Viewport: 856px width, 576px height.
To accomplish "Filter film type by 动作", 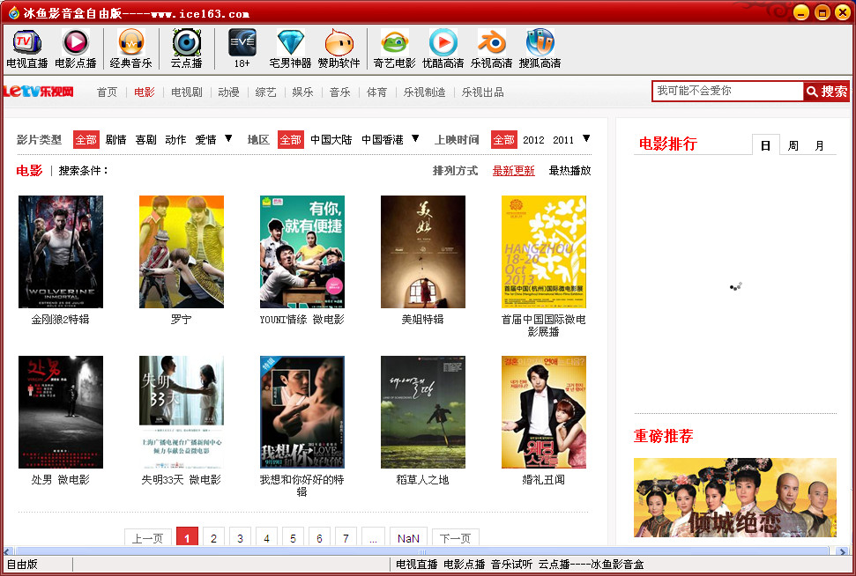I will point(175,140).
